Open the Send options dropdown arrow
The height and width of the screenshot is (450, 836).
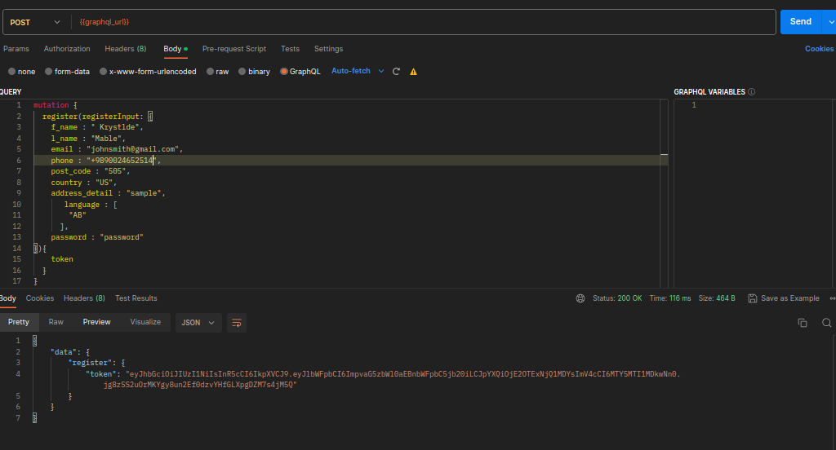click(x=830, y=22)
